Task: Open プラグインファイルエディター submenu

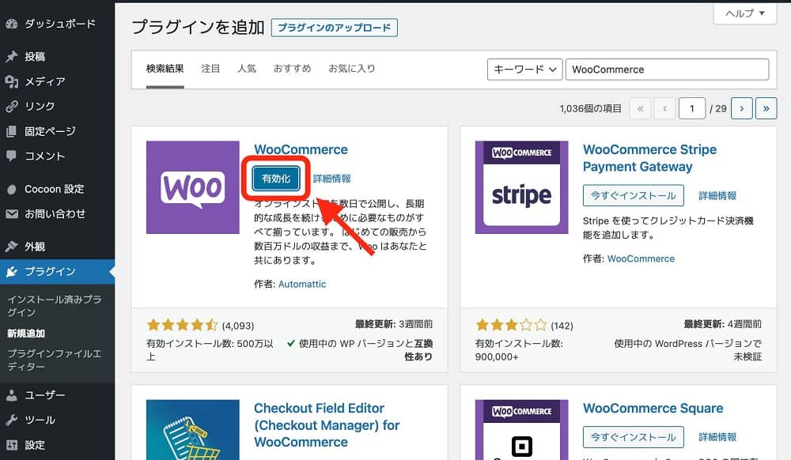Action: (x=54, y=360)
